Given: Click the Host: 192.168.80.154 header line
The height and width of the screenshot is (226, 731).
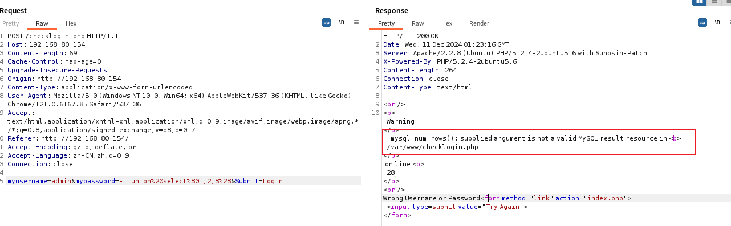Looking at the screenshot, I should (46, 44).
